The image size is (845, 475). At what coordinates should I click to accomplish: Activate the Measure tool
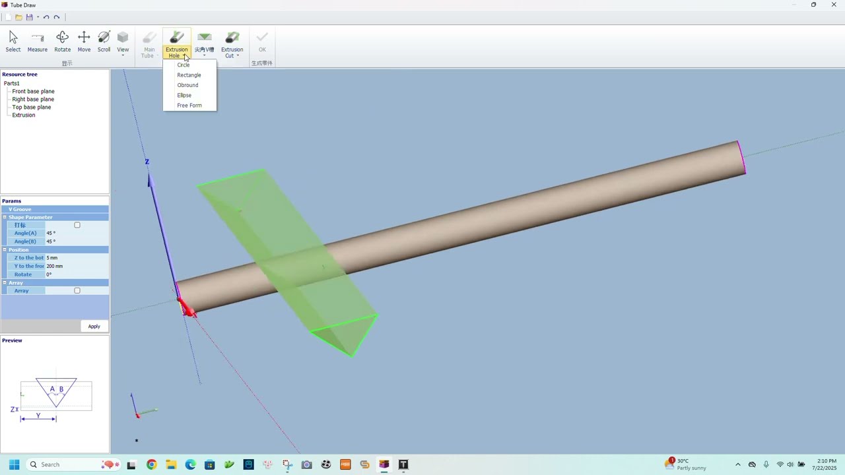(37, 42)
